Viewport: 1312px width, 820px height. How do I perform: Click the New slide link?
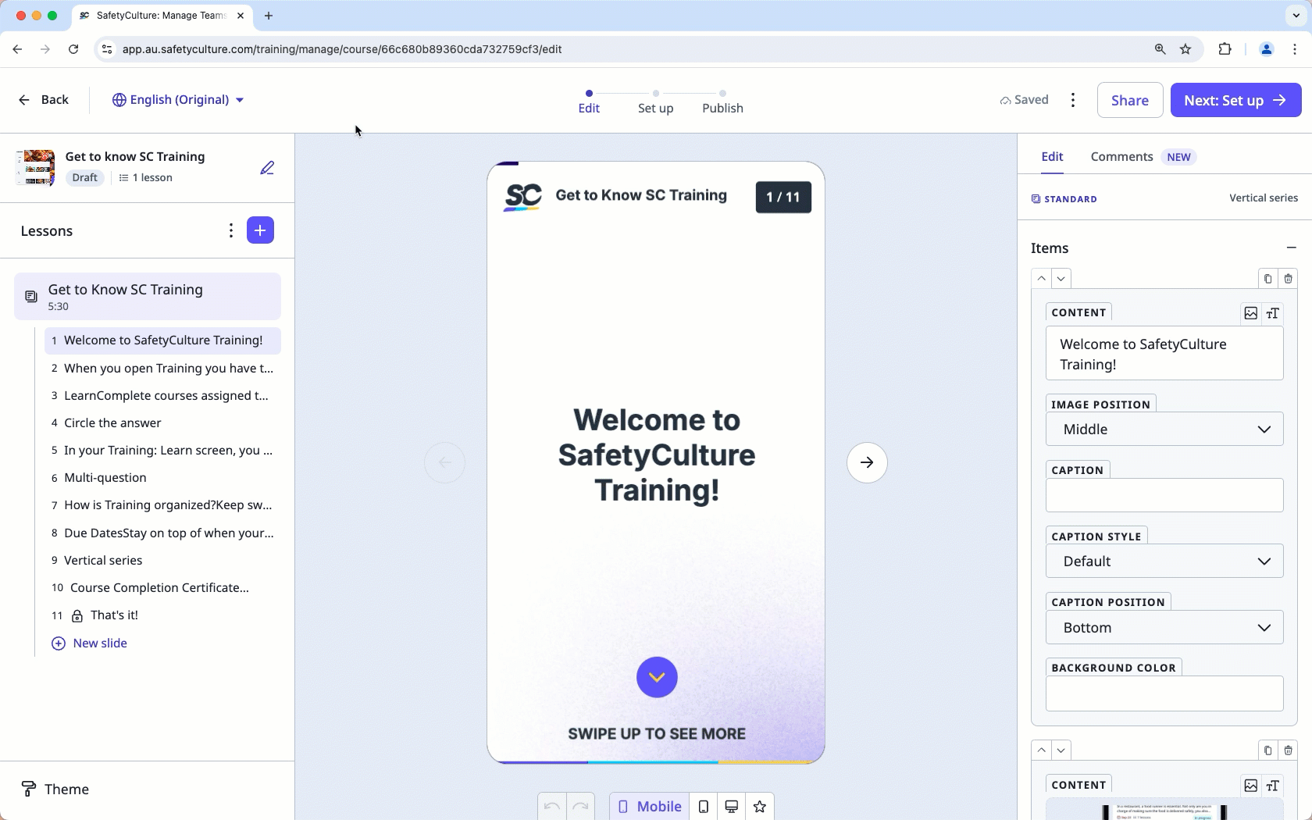(89, 643)
